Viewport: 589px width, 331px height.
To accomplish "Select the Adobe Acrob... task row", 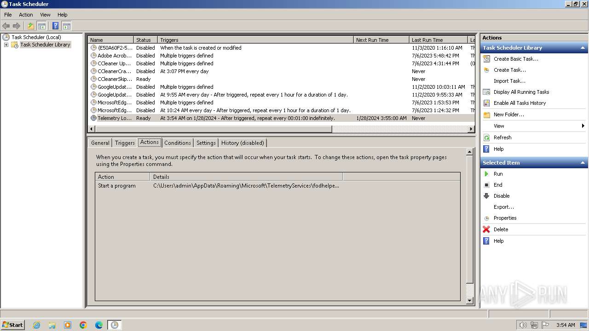I will 281,56.
